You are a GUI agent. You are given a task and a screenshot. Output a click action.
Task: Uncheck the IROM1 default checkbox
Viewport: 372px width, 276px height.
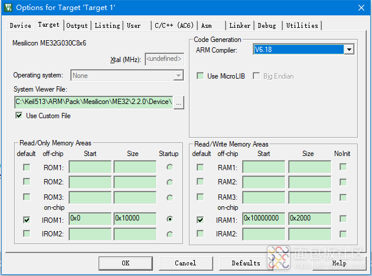tap(27, 220)
